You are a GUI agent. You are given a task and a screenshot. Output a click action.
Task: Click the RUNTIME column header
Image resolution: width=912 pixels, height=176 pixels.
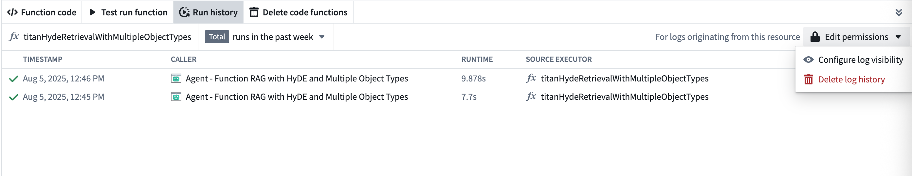click(477, 60)
